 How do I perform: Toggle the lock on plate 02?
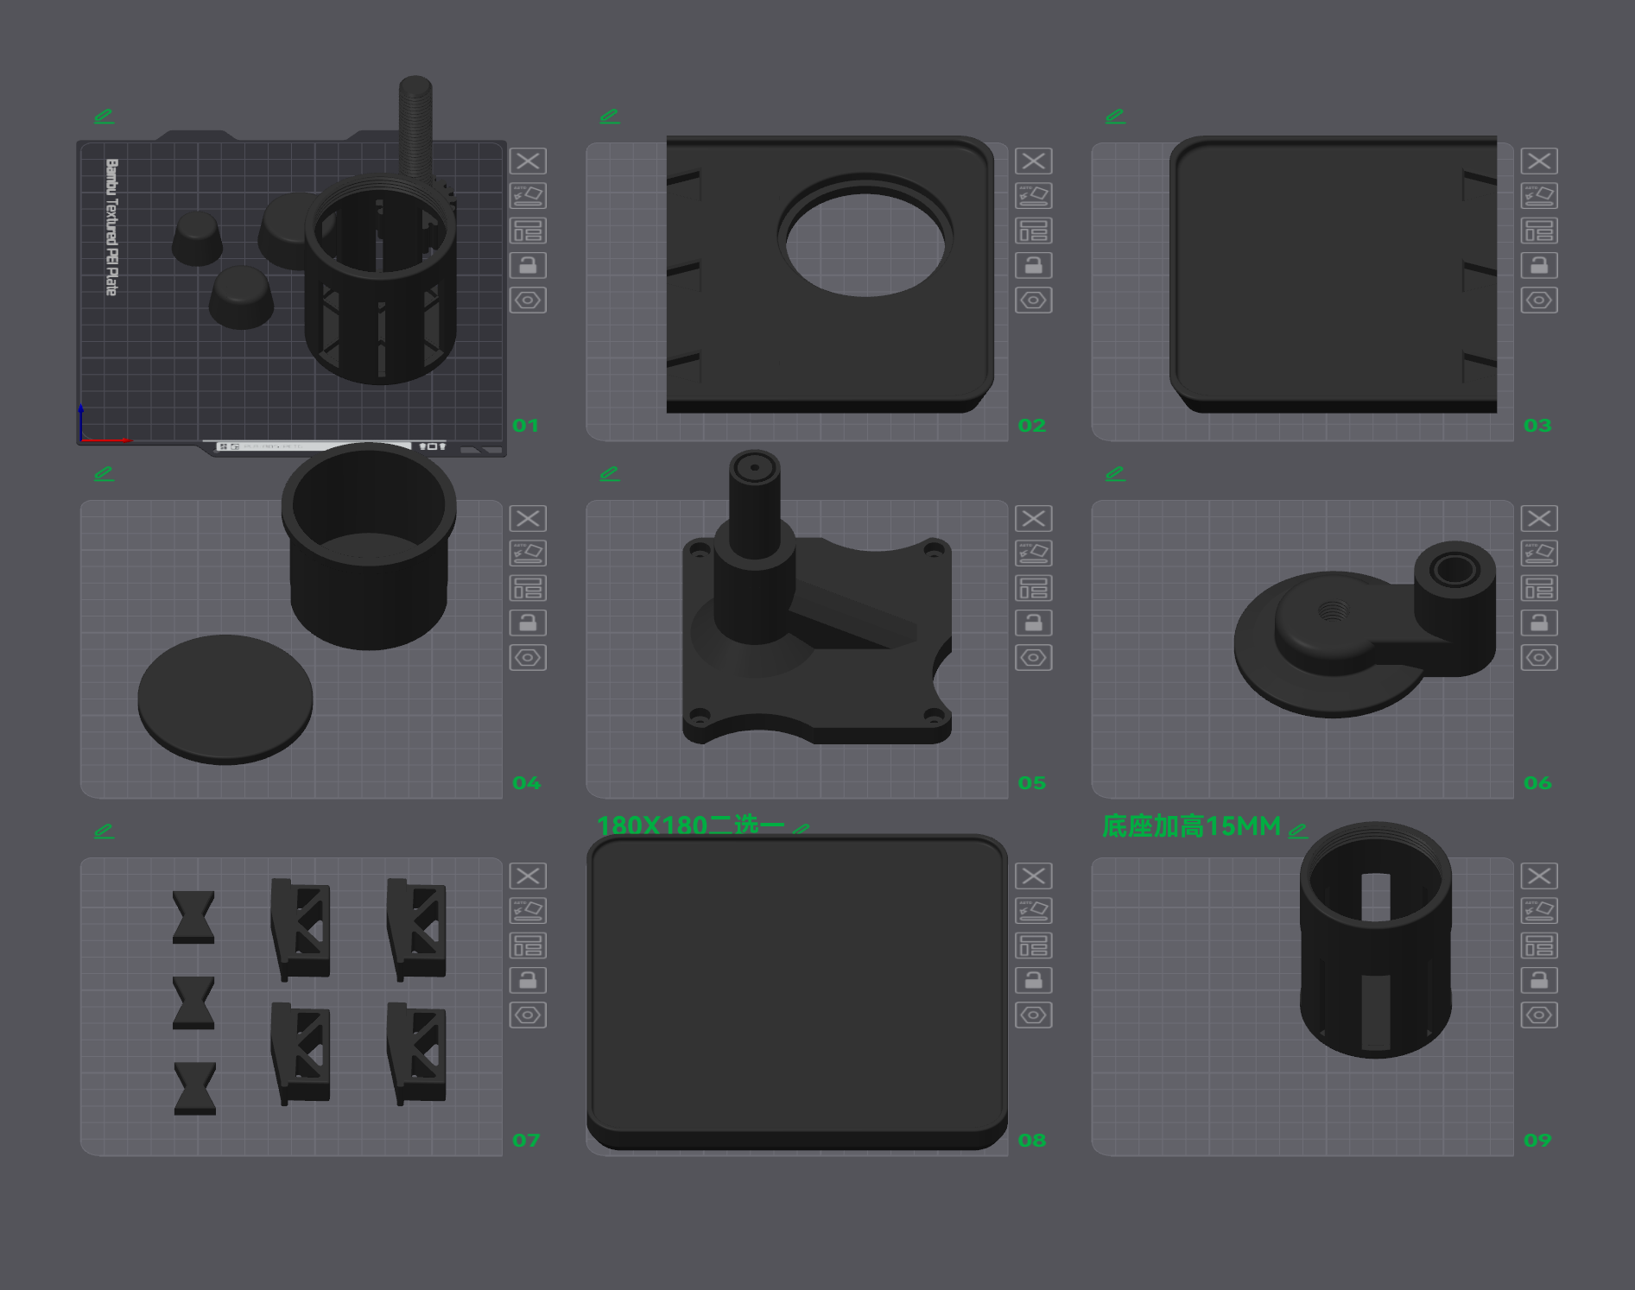[1033, 265]
